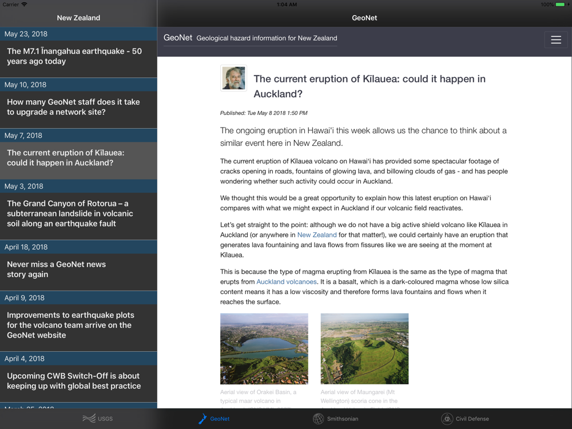Click the battery indicator icon
Screen dimensions: 572x429
(562, 5)
